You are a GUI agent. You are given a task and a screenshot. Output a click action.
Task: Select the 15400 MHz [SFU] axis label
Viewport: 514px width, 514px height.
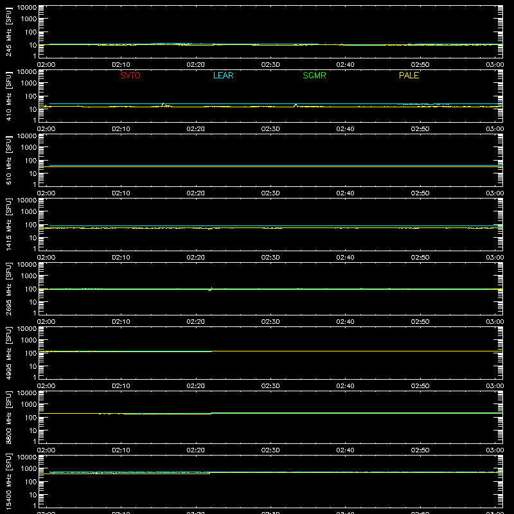8,481
